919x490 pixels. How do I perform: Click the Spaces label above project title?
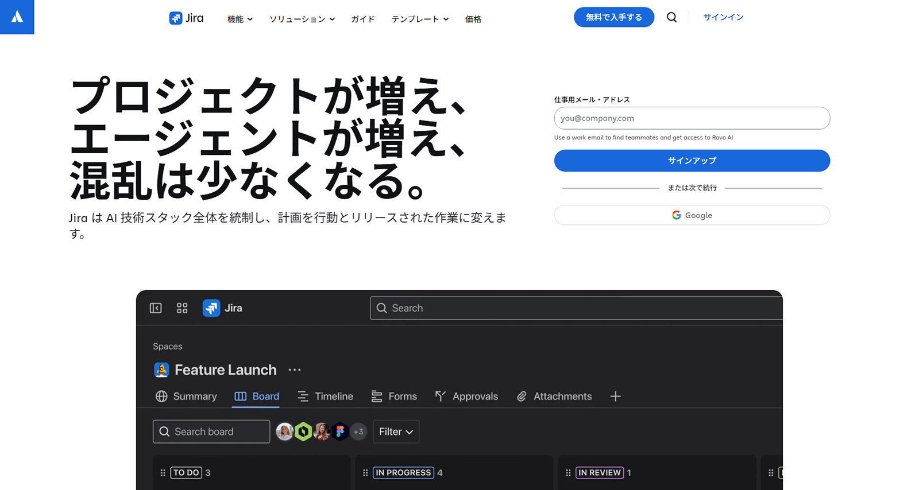click(168, 347)
